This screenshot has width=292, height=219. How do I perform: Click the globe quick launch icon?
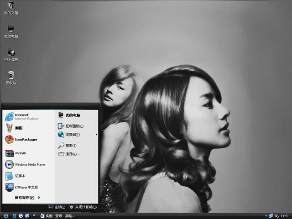[21, 216]
